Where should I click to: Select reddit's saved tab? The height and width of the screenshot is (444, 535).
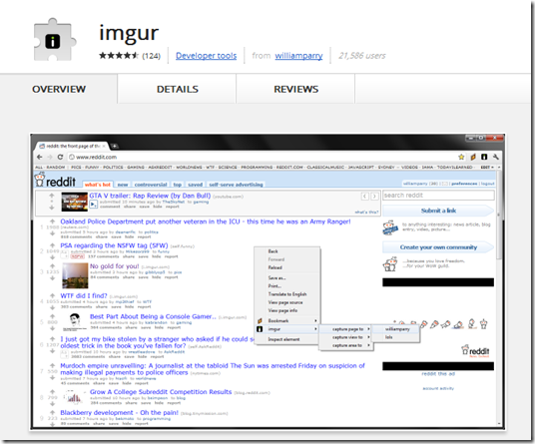(x=196, y=185)
